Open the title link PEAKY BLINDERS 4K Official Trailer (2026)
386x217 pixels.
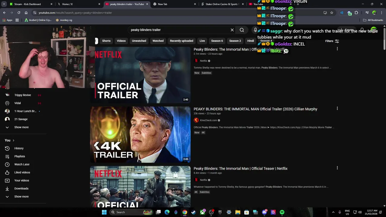255,109
